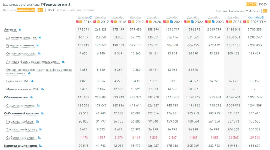The image size is (270, 150).
Task: Click the Обязательства row label
Action: coord(16,97)
